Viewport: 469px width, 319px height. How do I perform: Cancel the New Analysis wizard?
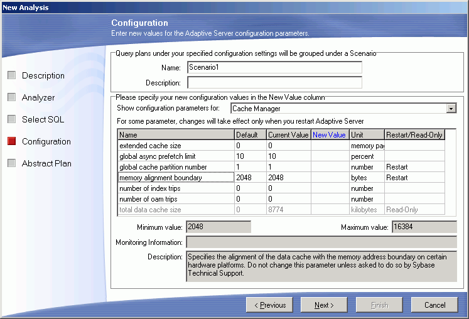click(434, 305)
